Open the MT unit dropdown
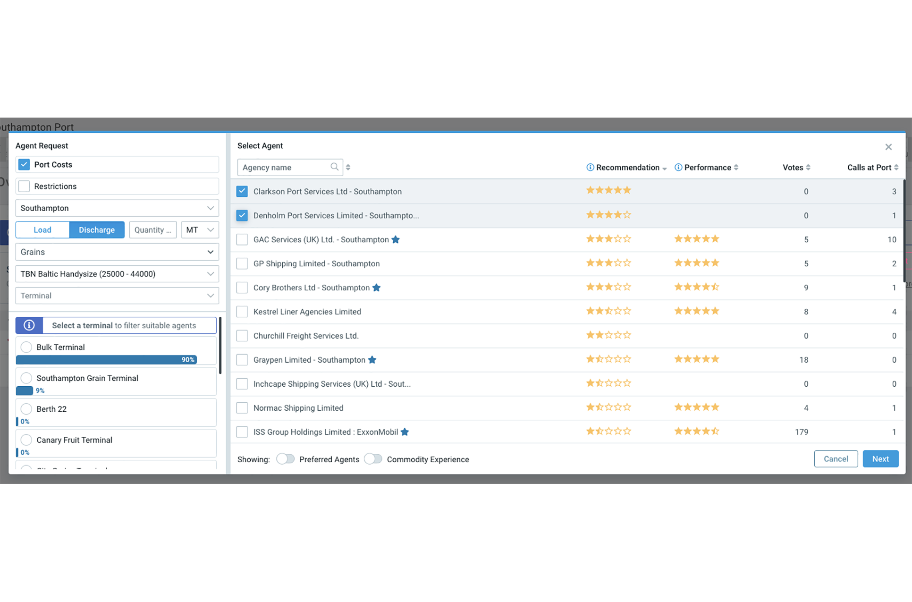The image size is (912, 602). pyautogui.click(x=200, y=230)
